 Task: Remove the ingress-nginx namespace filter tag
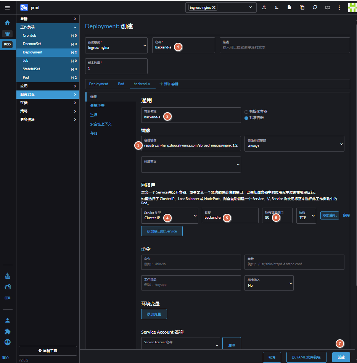tap(214, 8)
